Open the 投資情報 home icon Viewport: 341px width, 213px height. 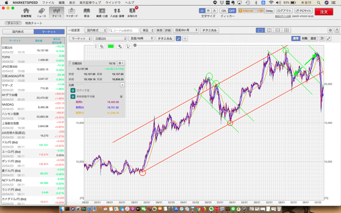click(x=26, y=12)
